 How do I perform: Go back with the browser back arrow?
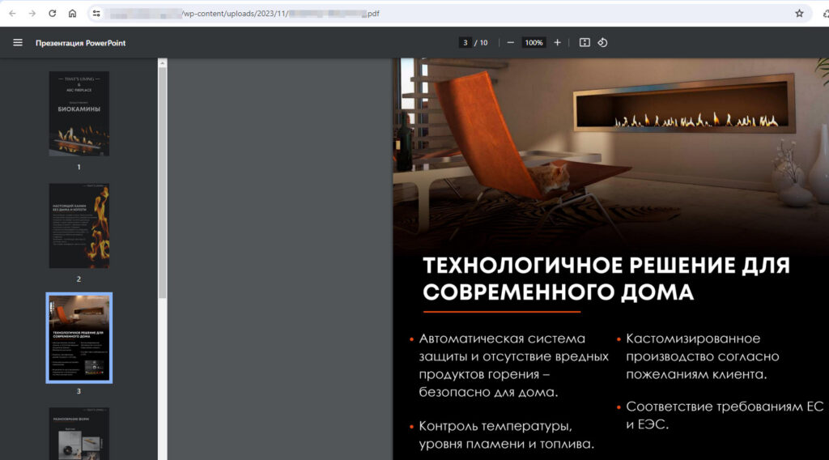click(11, 14)
